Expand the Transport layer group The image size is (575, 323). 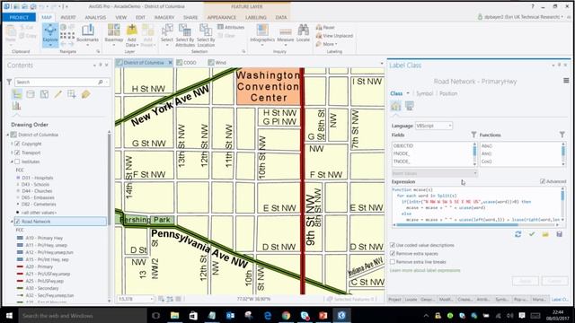(12, 153)
